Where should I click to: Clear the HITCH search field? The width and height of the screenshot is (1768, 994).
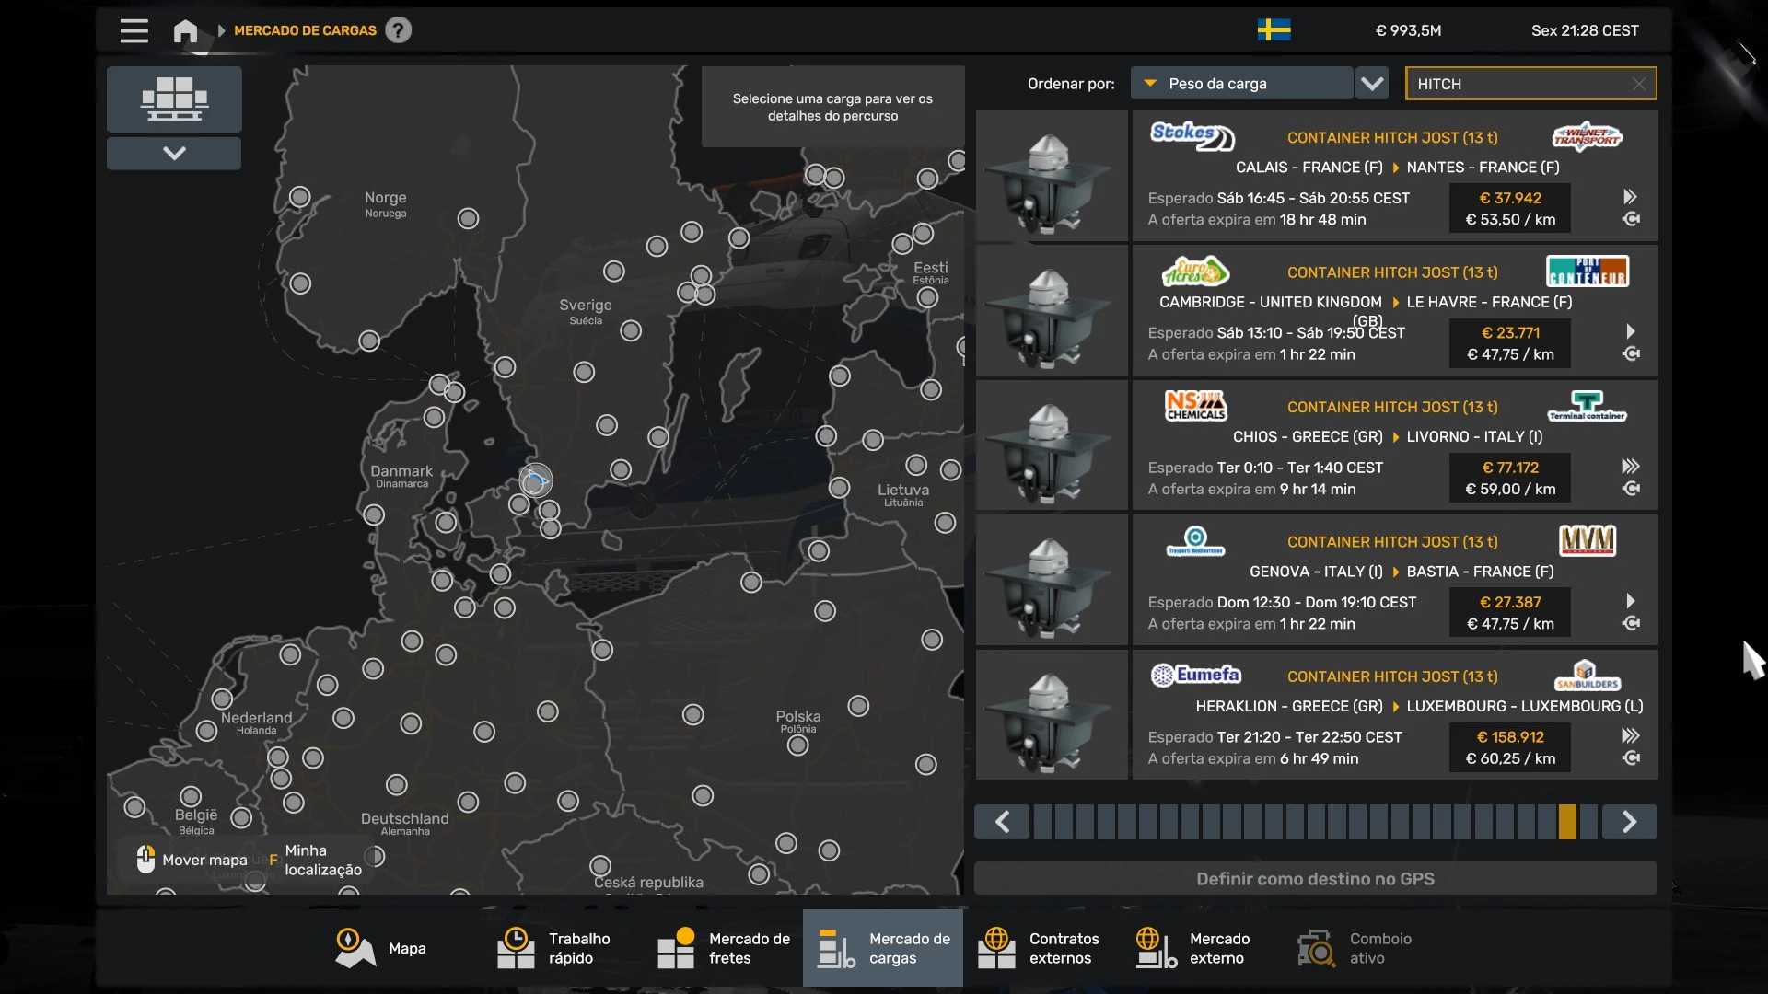pos(1639,84)
